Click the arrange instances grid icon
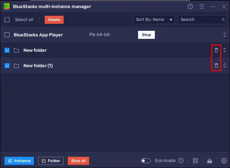The height and width of the screenshot is (168, 230). pos(195,161)
